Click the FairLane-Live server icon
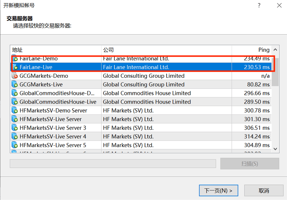The image size is (287, 200). click(15, 67)
